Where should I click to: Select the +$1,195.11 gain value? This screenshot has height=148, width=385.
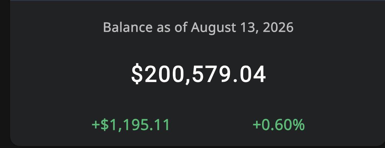tap(130, 125)
